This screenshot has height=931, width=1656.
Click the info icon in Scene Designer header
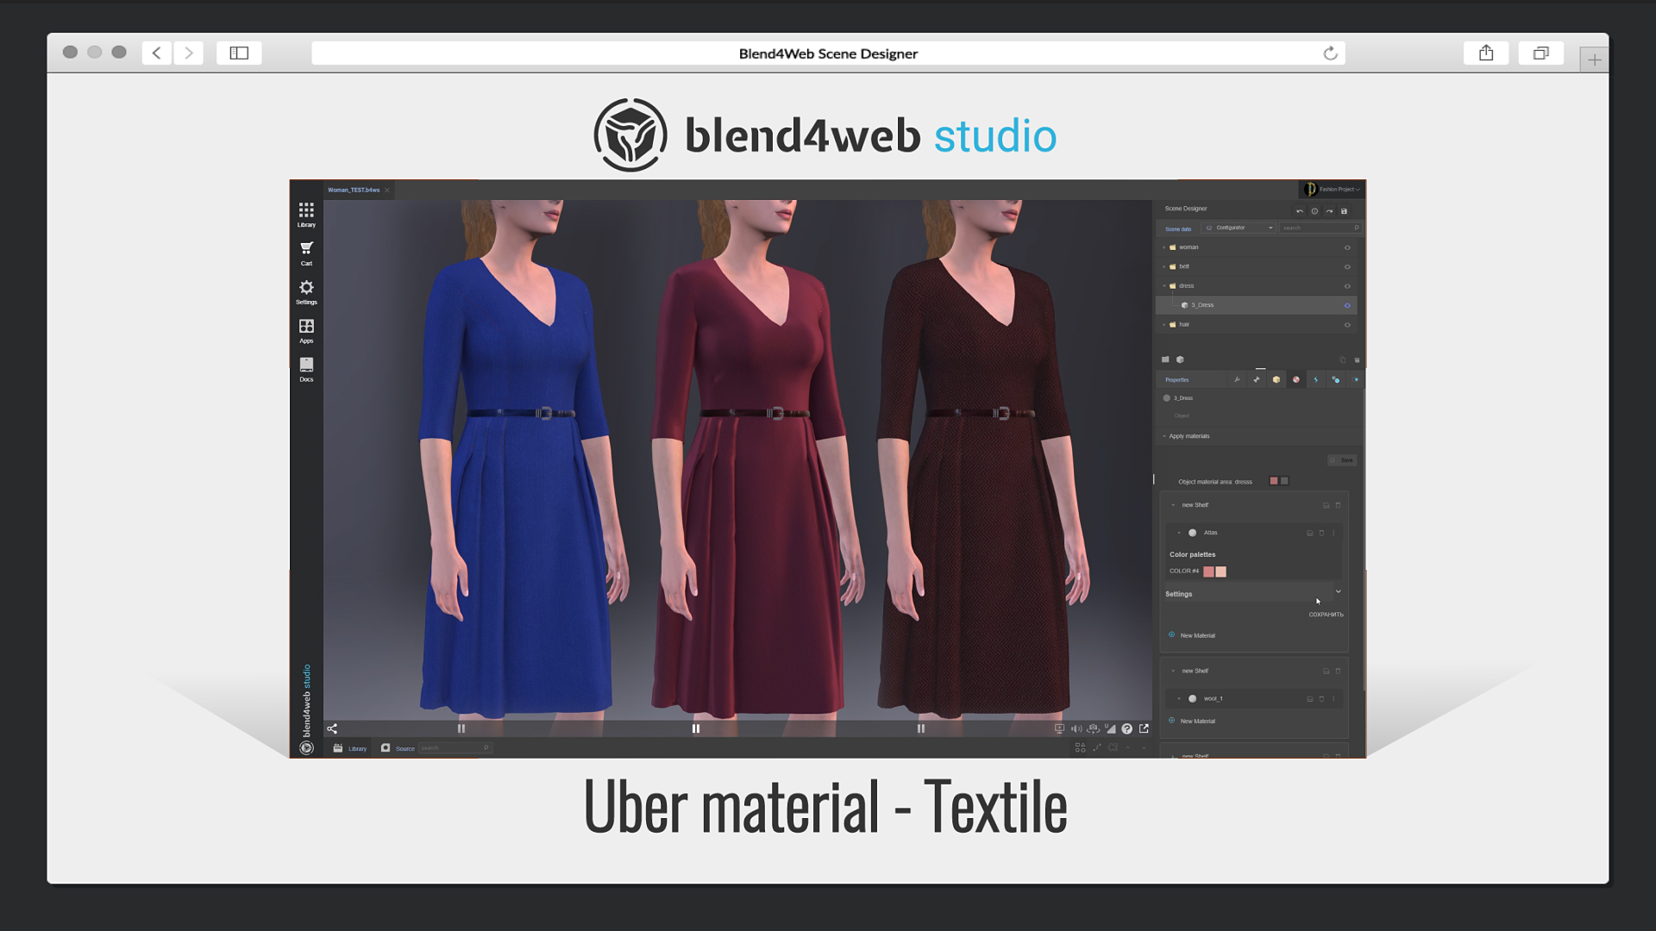tap(1314, 211)
